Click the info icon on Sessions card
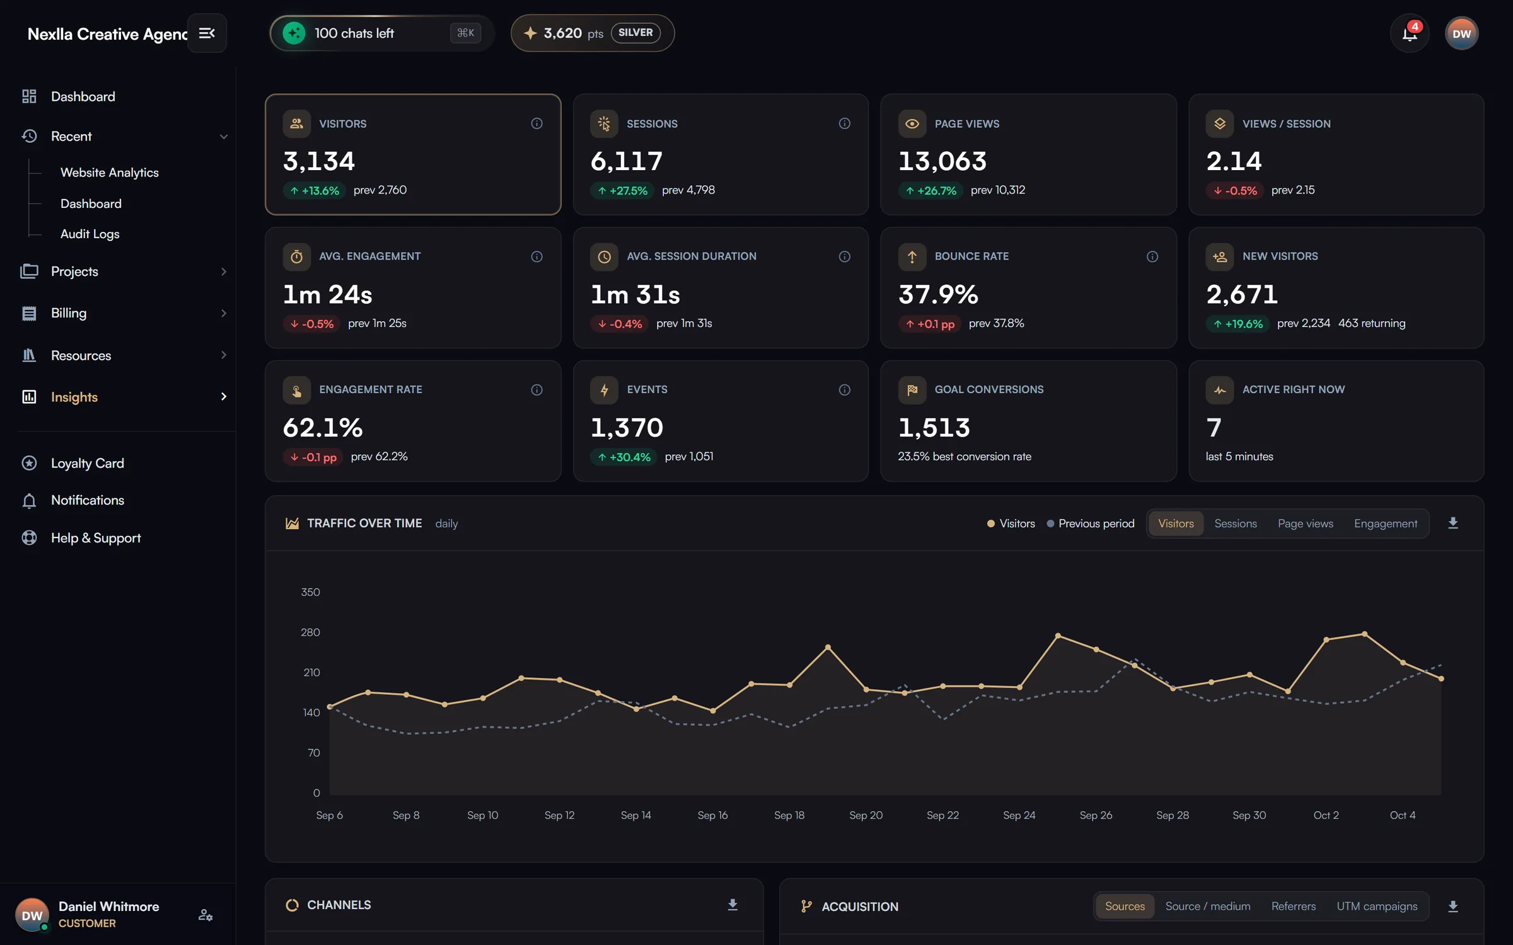This screenshot has width=1513, height=945. (844, 123)
